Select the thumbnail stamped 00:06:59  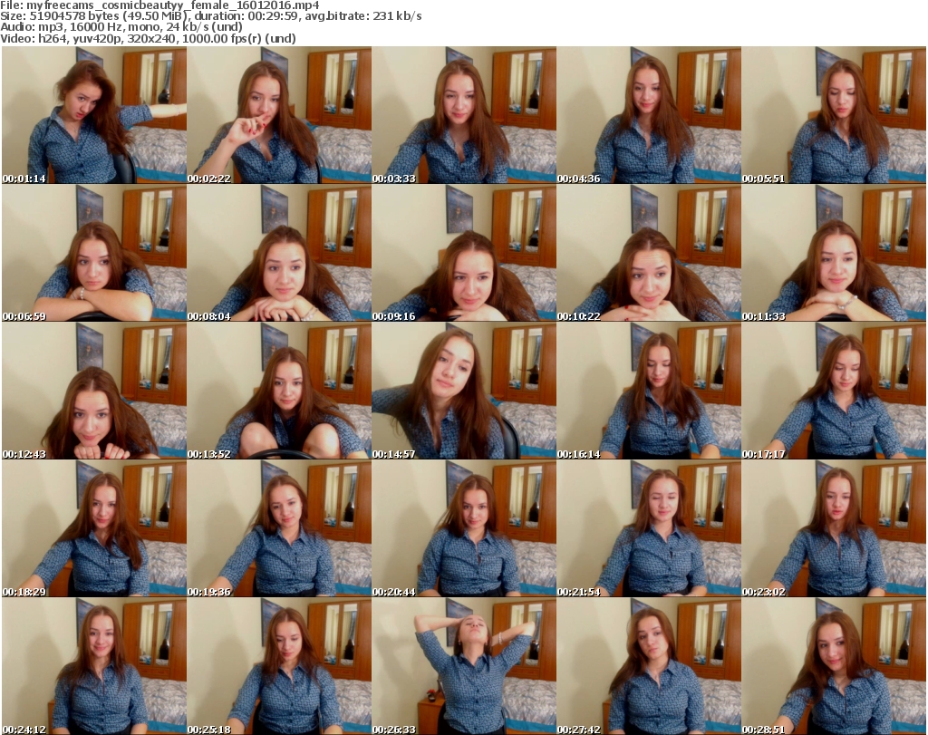coord(94,253)
